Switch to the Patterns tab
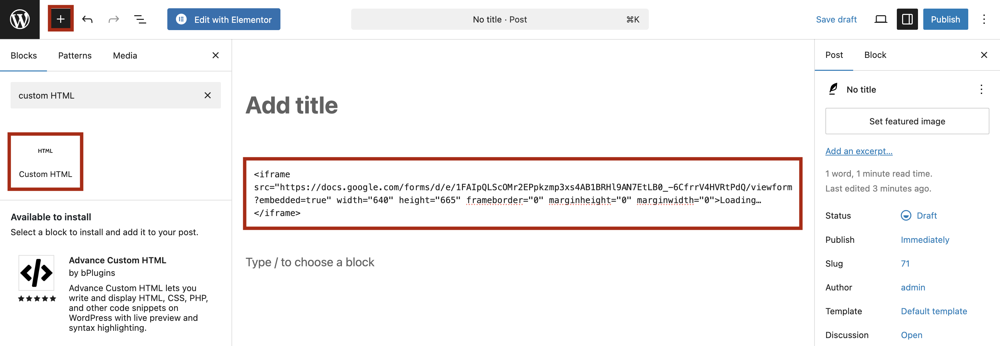The width and height of the screenshot is (1000, 346). pos(74,55)
